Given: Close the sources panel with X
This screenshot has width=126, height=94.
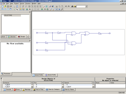Looking at the screenshot, I should (x=30, y=12).
